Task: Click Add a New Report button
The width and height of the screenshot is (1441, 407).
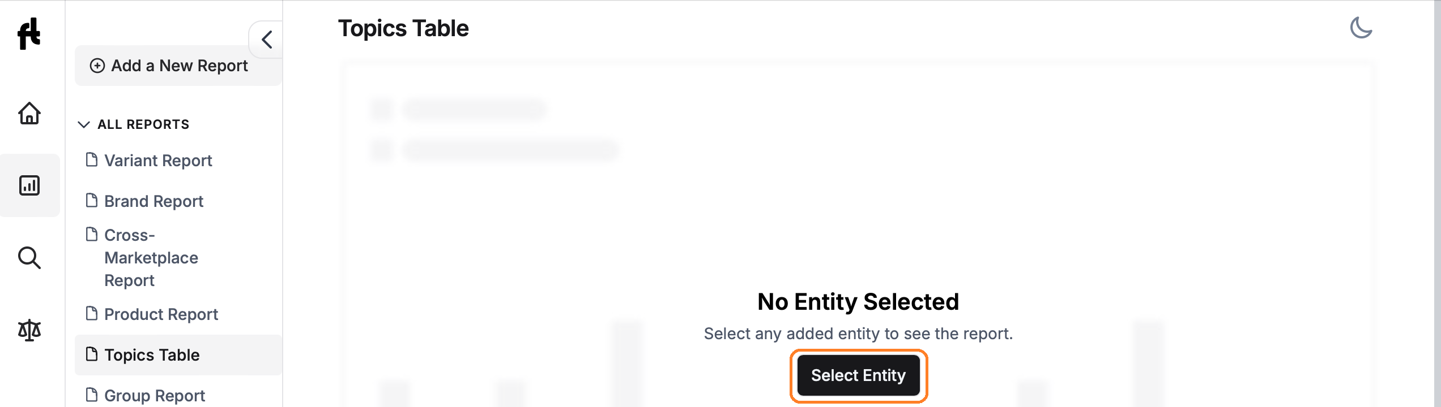Action: 178,66
